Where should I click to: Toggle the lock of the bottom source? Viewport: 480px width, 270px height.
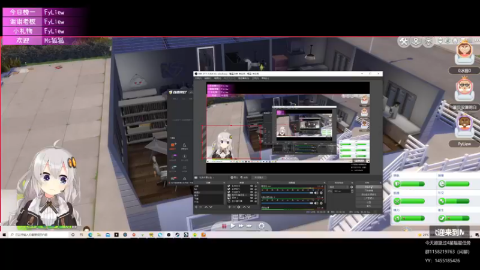[x=256, y=201]
